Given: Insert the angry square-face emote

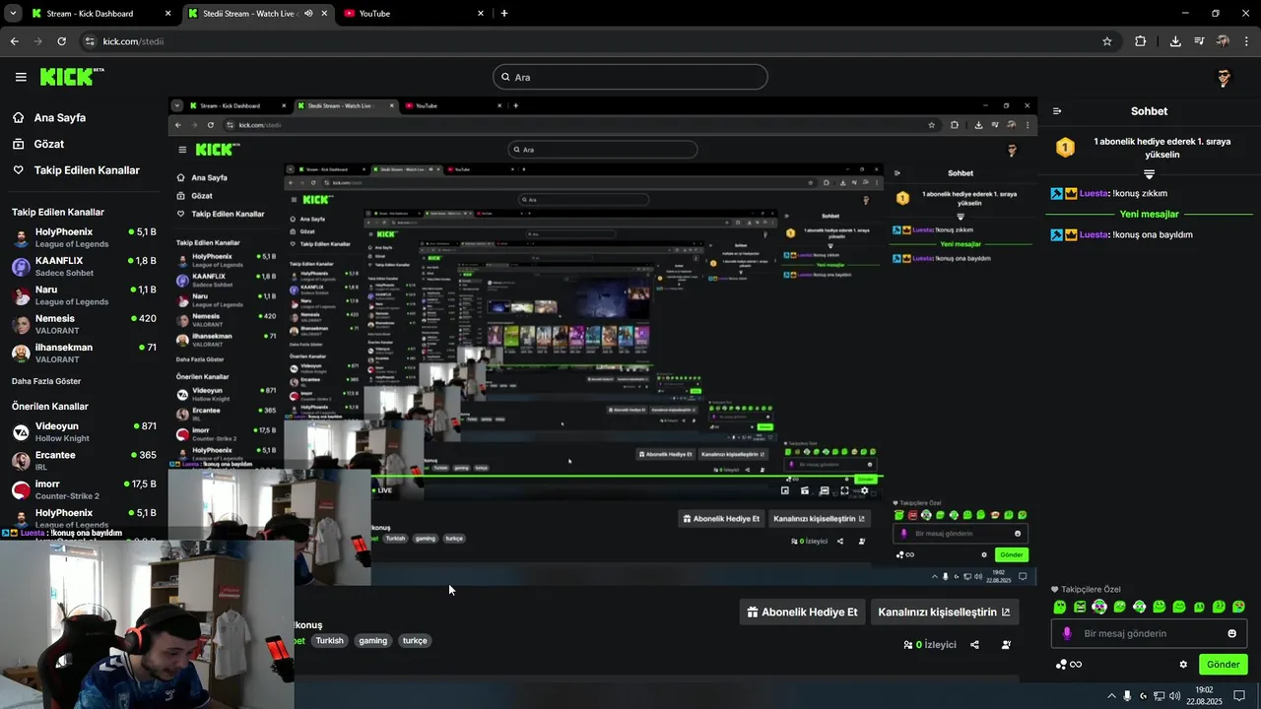Looking at the screenshot, I should click(x=1080, y=607).
